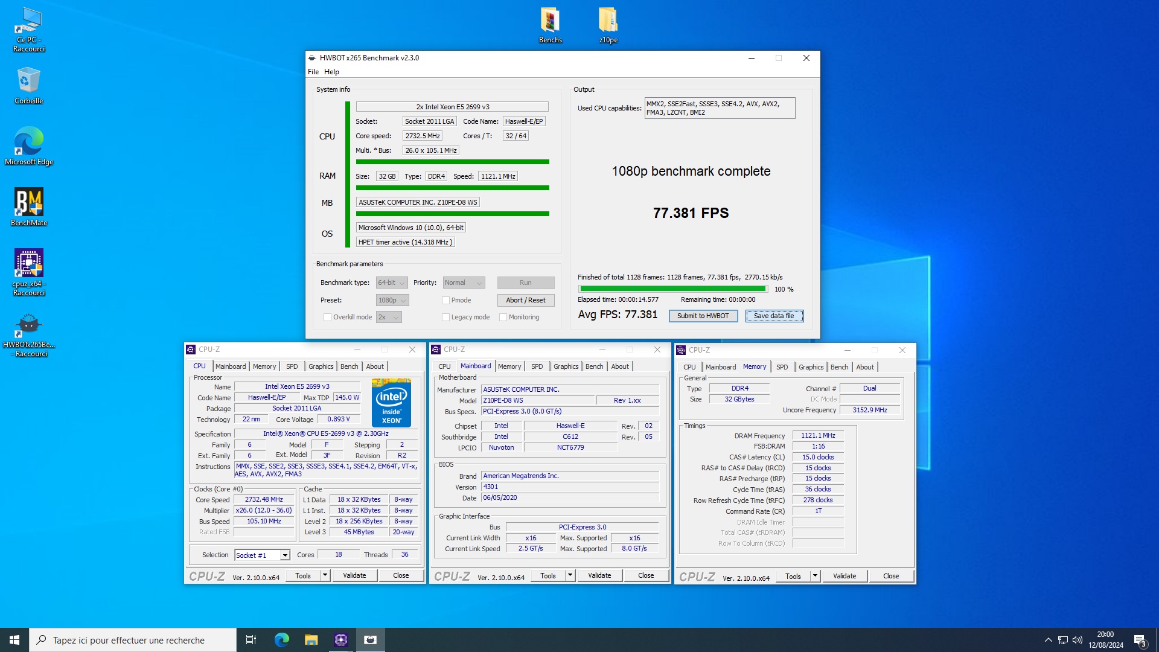
Task: Click the HWBOT x265 window title icon
Action: click(x=312, y=58)
